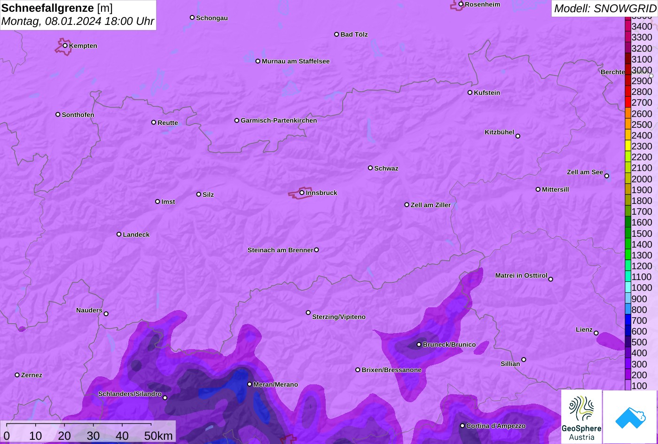Click the Zernez town label

(x=32, y=375)
